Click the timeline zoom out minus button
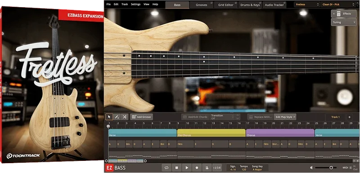Viewport: 360px width, 173px height. 354,161
